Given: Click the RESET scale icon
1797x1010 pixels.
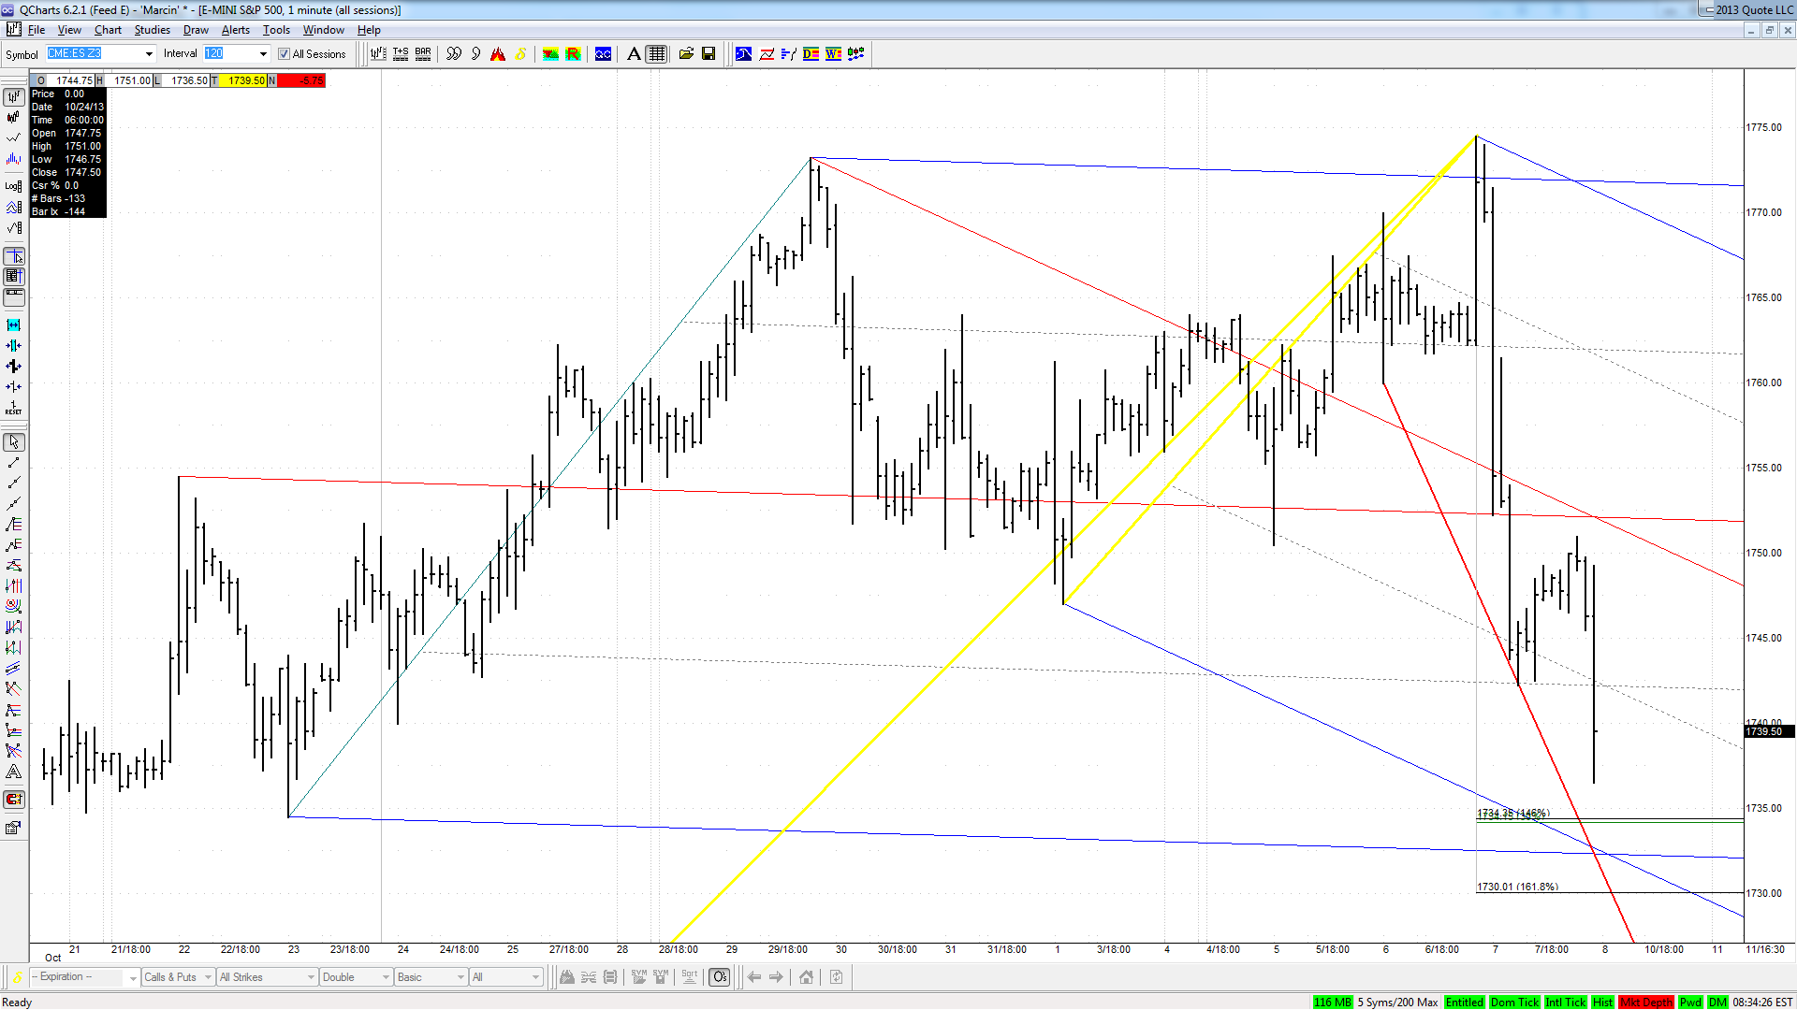Looking at the screenshot, I should [x=14, y=409].
